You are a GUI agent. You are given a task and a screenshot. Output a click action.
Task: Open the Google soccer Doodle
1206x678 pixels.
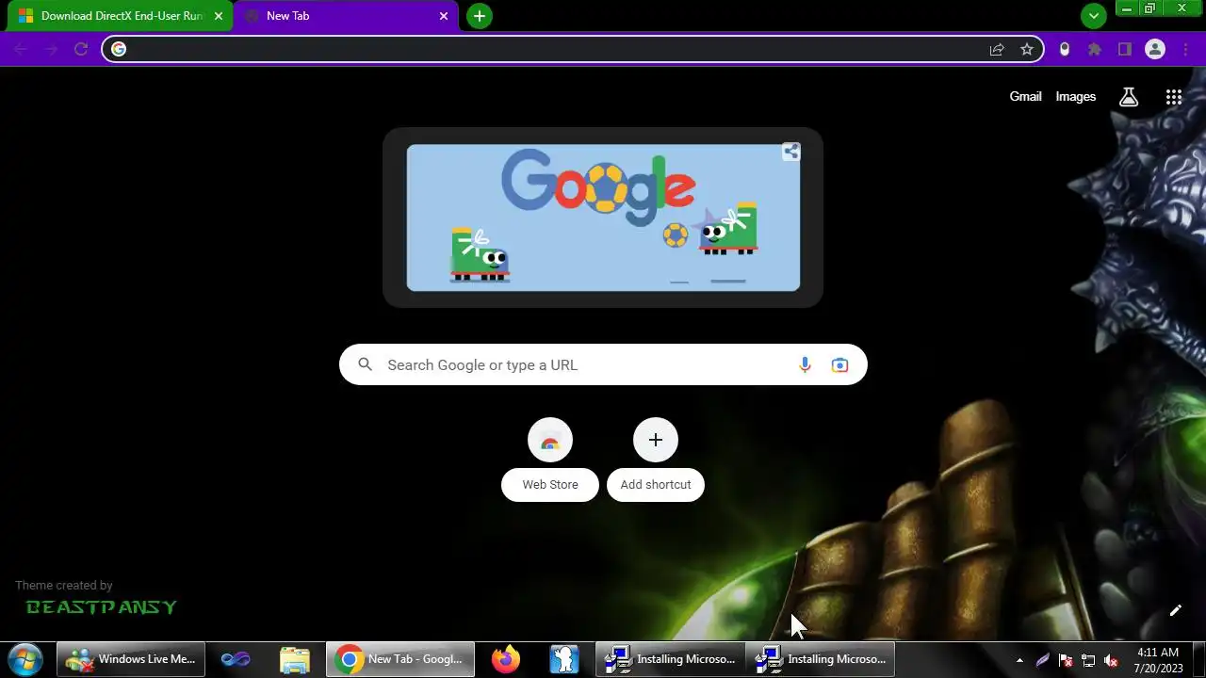pos(603,218)
